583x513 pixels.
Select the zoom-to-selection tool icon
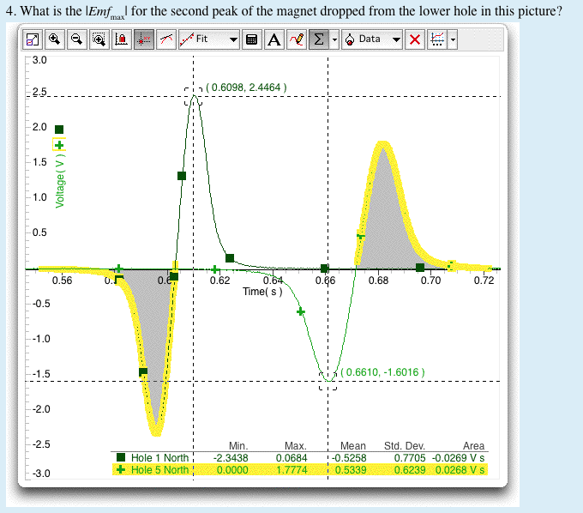click(99, 39)
